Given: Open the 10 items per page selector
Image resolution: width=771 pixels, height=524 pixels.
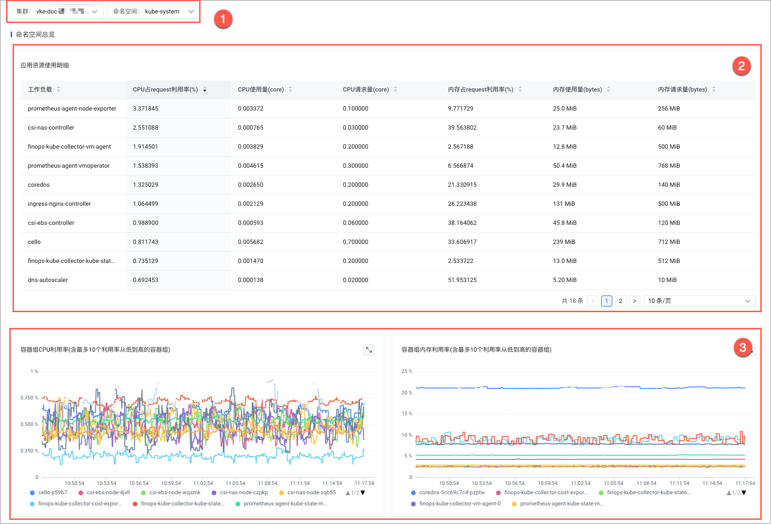Looking at the screenshot, I should click(x=699, y=301).
